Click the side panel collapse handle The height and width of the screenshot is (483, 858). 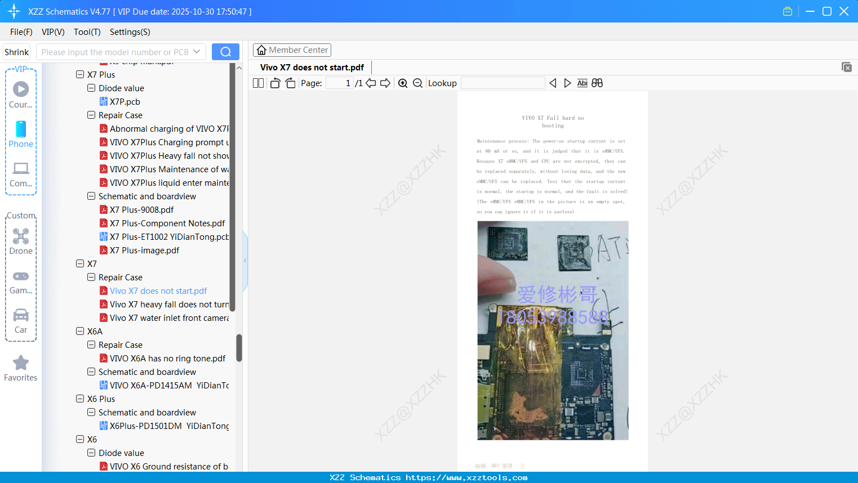pyautogui.click(x=245, y=261)
